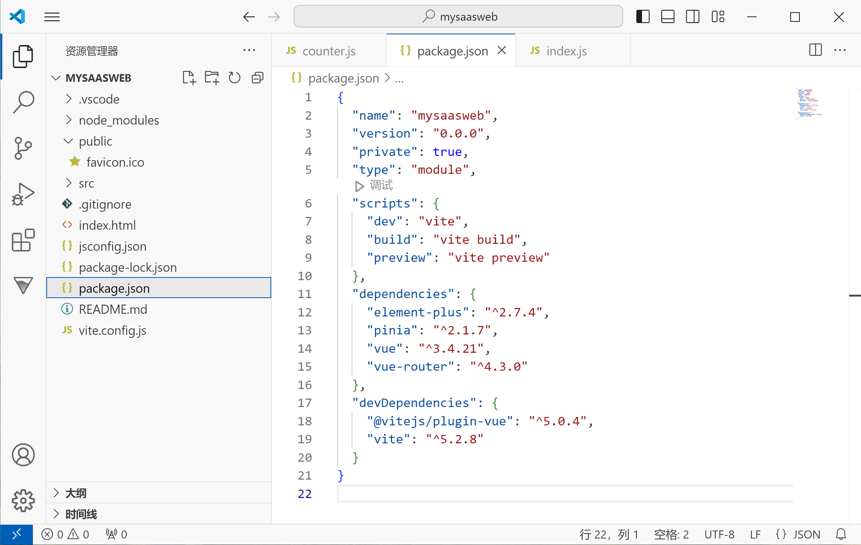Click the mysaasweb command center search box
Image resolution: width=861 pixels, height=545 pixels.
click(x=458, y=17)
